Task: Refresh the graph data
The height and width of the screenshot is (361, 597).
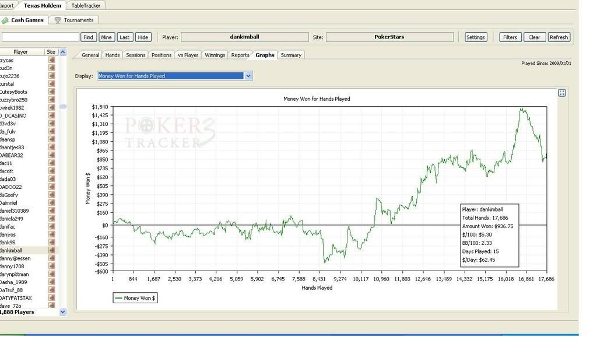Action: coord(559,37)
